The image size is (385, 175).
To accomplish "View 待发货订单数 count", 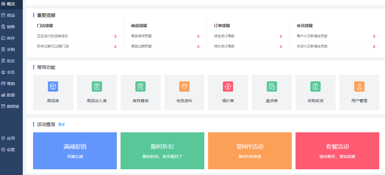I will (x=281, y=36).
